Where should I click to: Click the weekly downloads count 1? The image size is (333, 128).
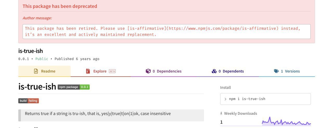(x=221, y=122)
